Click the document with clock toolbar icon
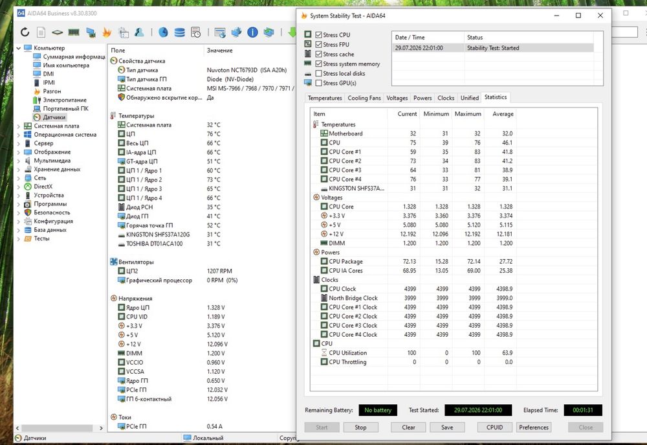 click(x=196, y=32)
